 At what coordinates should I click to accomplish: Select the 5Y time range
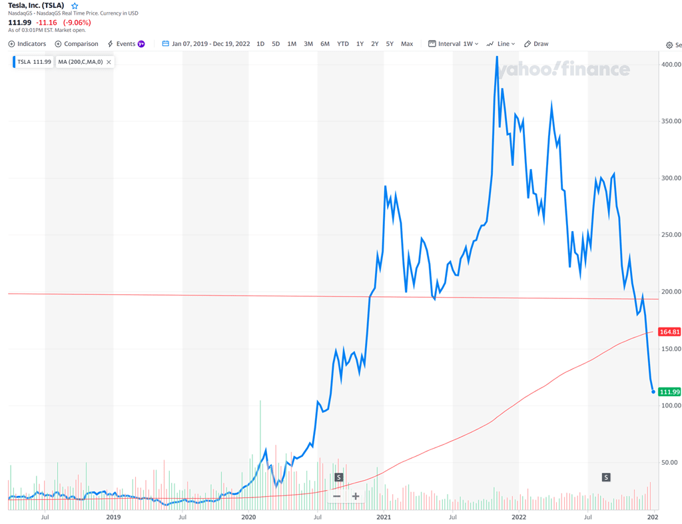pyautogui.click(x=390, y=44)
